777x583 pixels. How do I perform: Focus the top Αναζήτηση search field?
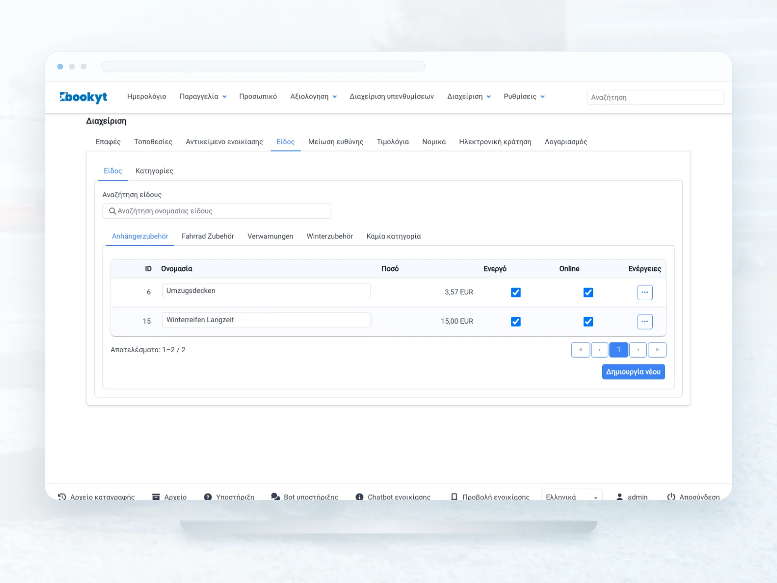[x=655, y=97]
